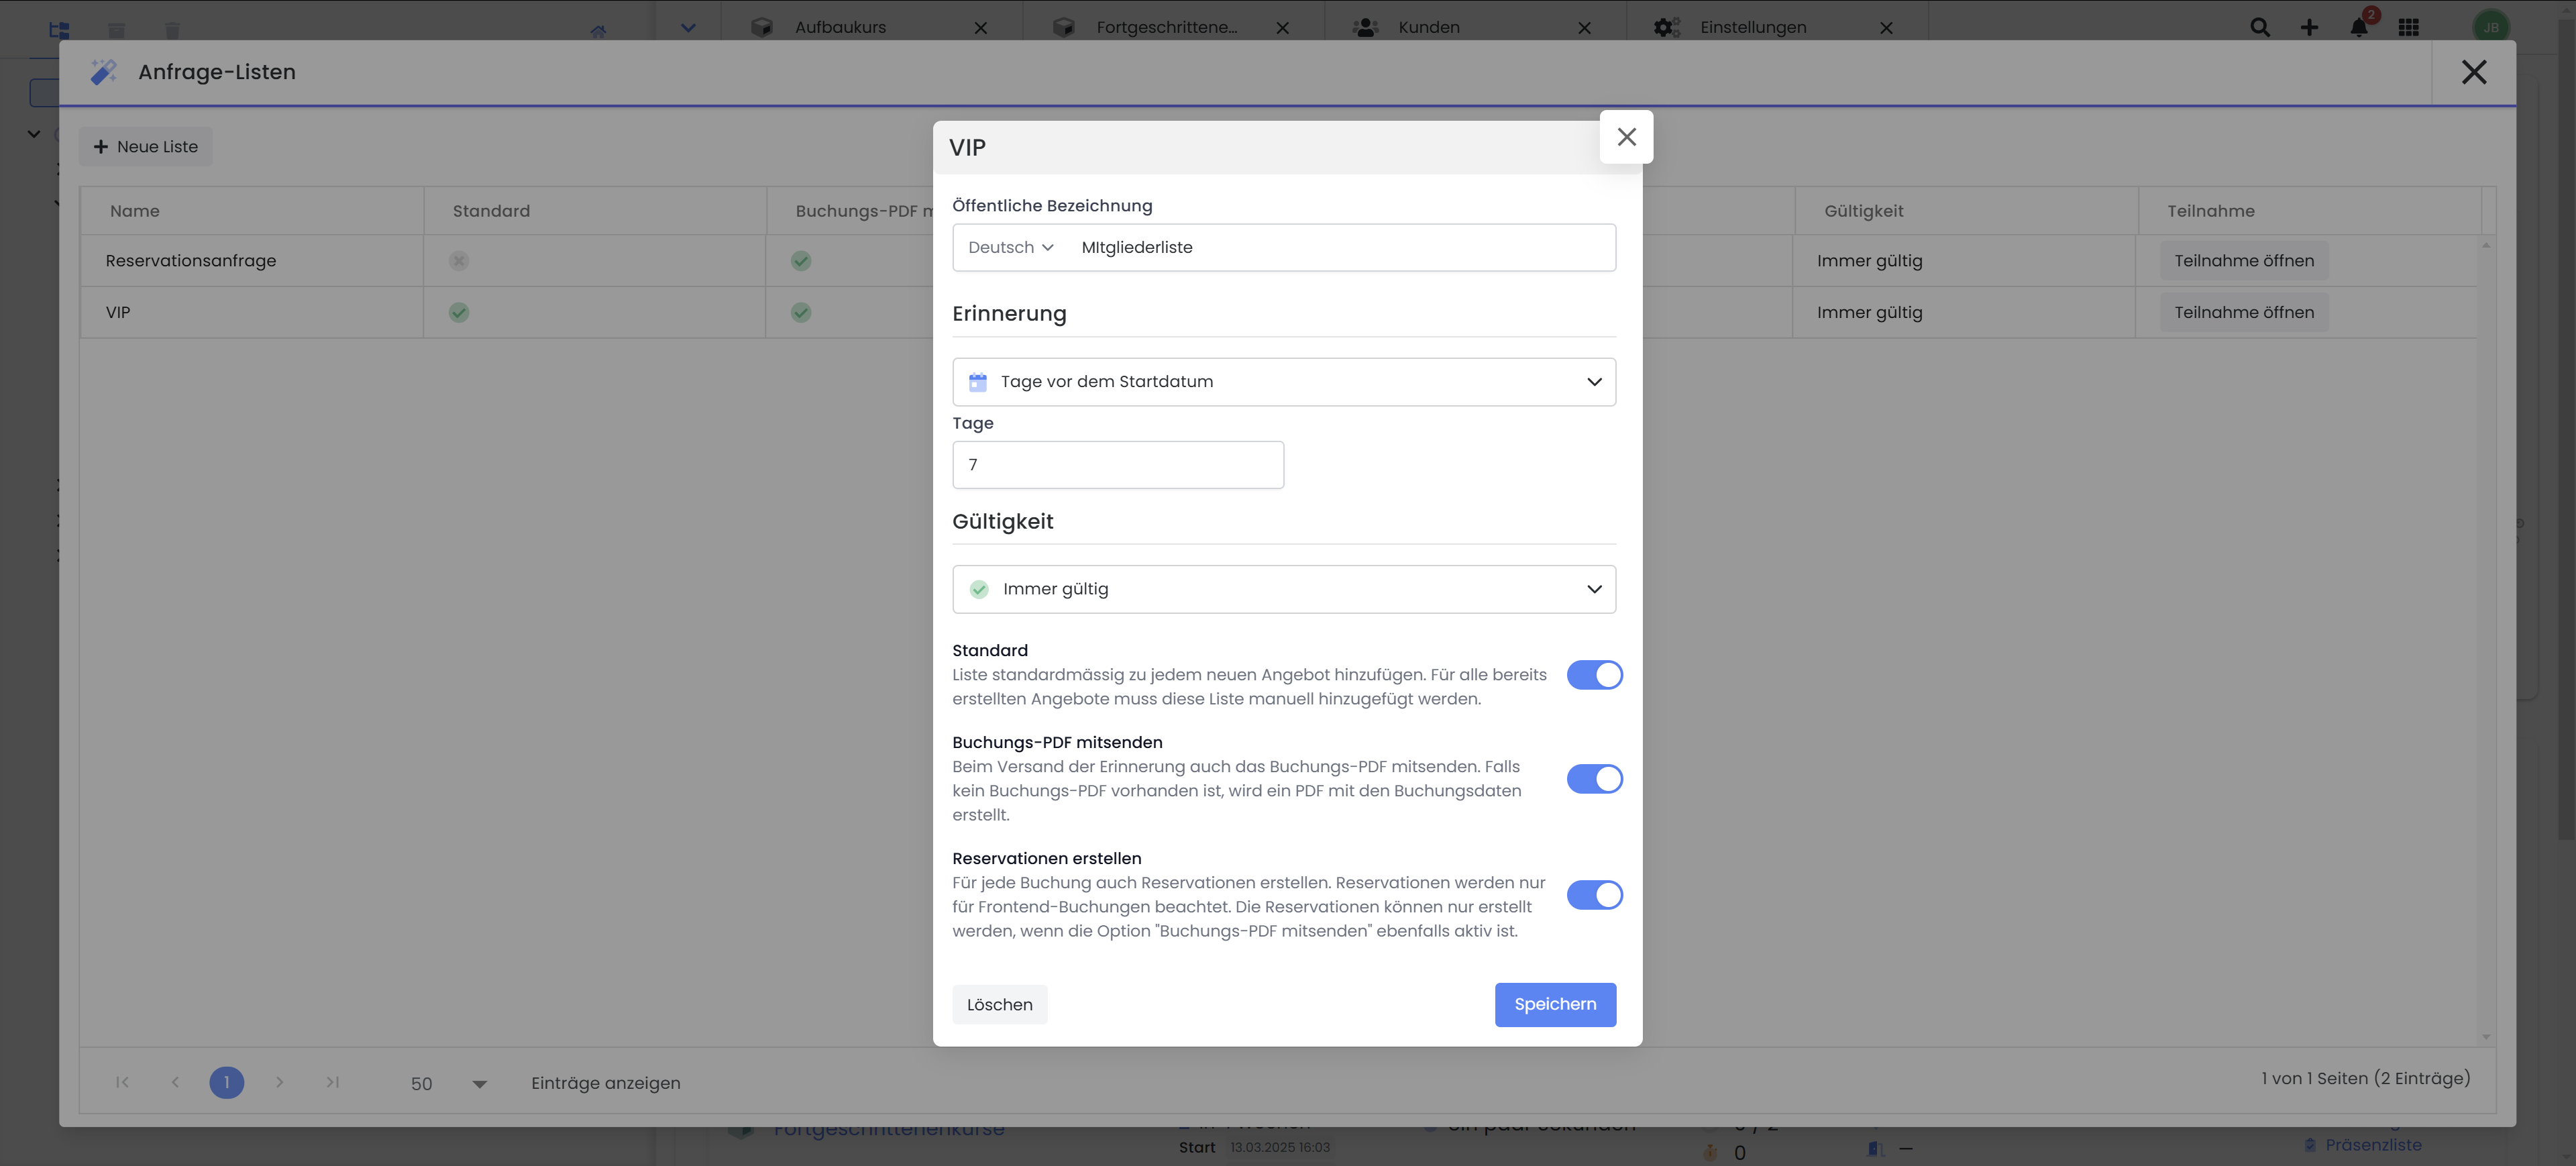Click the JB user avatar

(x=2490, y=27)
